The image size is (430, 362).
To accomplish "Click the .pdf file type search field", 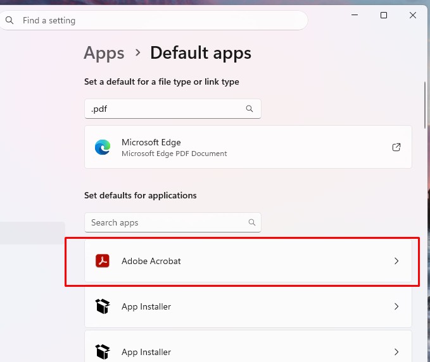I will pyautogui.click(x=173, y=109).
